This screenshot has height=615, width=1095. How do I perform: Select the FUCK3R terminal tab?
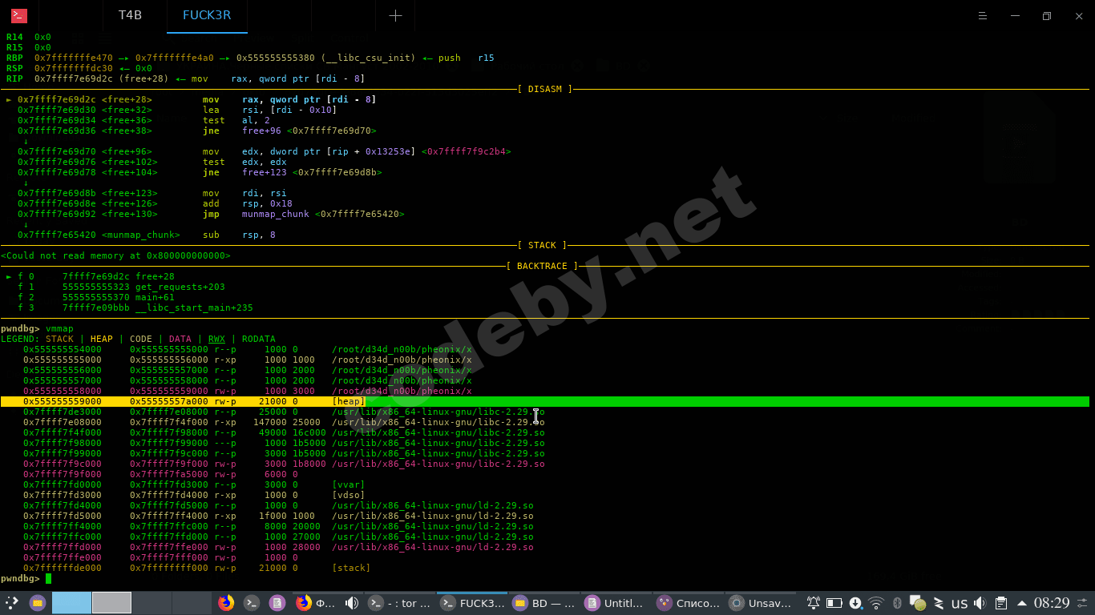pyautogui.click(x=207, y=16)
